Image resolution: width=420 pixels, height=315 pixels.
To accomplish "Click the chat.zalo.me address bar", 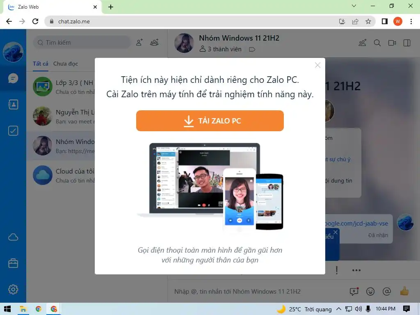I will coord(196,21).
